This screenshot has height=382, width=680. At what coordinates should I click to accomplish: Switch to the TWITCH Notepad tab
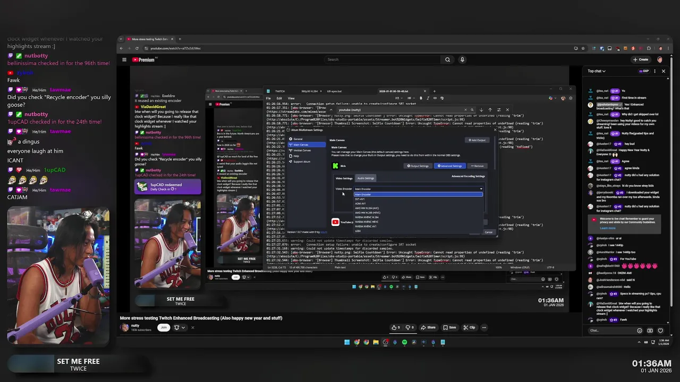click(x=280, y=91)
